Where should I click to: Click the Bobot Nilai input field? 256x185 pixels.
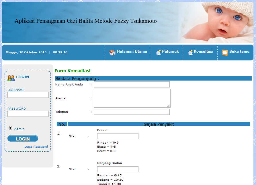click(118, 136)
